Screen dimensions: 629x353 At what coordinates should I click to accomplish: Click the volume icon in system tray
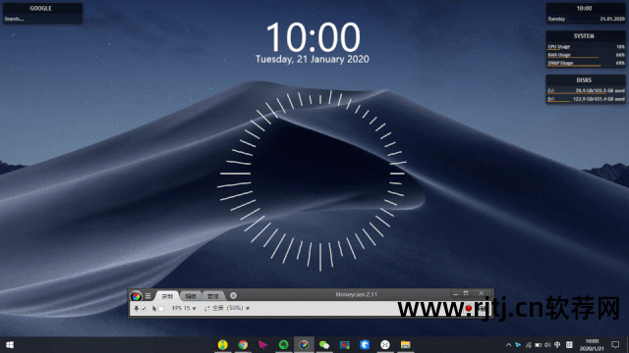pyautogui.click(x=547, y=344)
